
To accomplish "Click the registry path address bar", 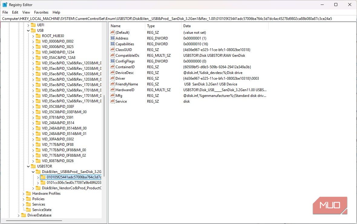I will click(x=178, y=19).
